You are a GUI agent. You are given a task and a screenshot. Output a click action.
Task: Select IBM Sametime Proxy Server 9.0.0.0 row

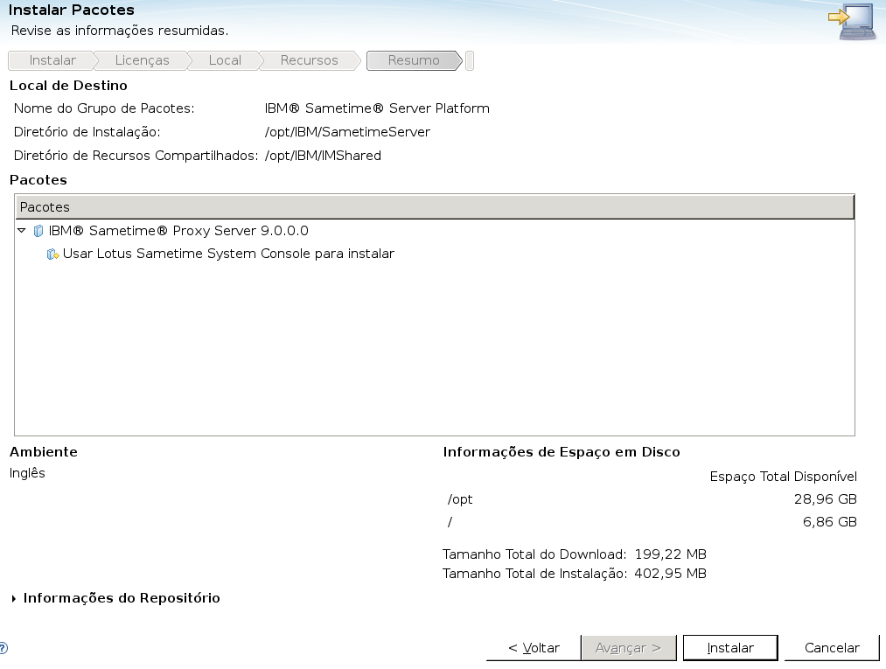click(x=178, y=231)
